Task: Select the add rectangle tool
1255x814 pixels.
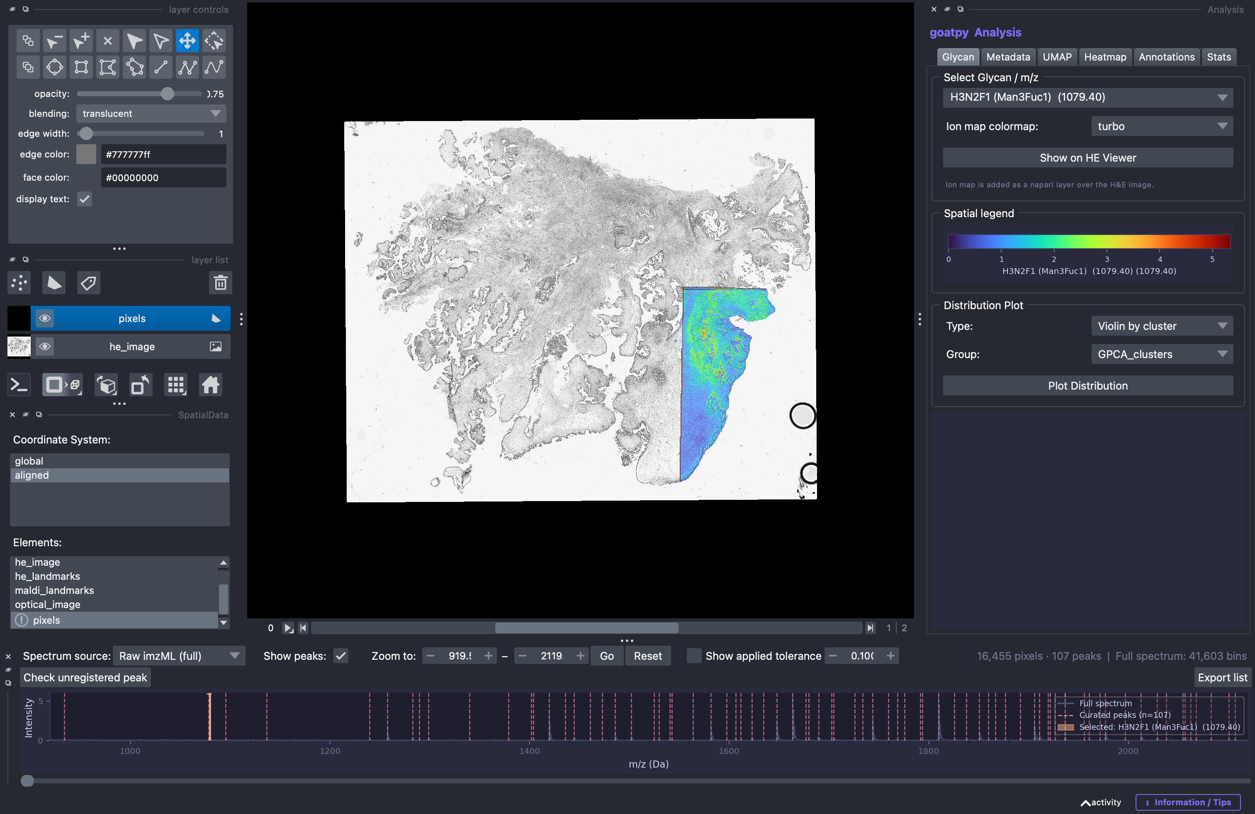Action: (81, 68)
